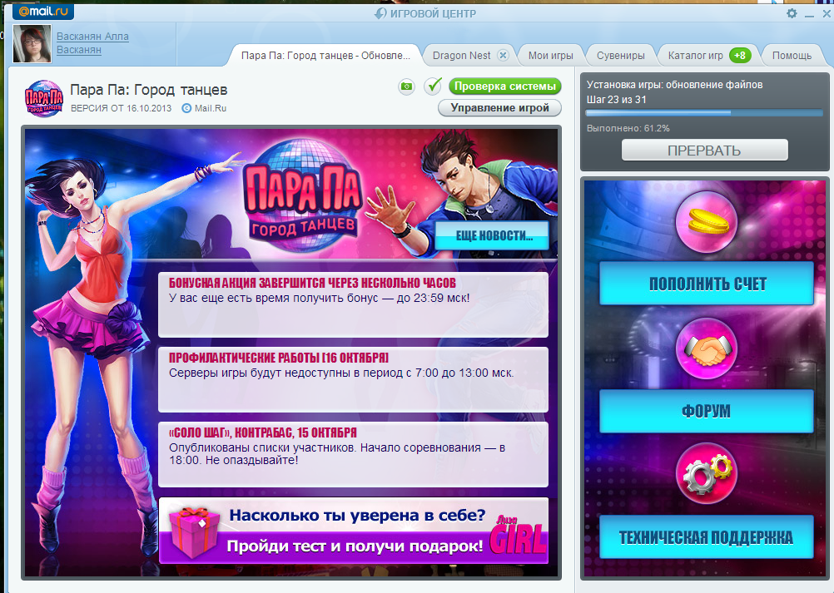Image resolution: width=834 pixels, height=593 pixels.
Task: Click the gears support icon
Action: (707, 474)
